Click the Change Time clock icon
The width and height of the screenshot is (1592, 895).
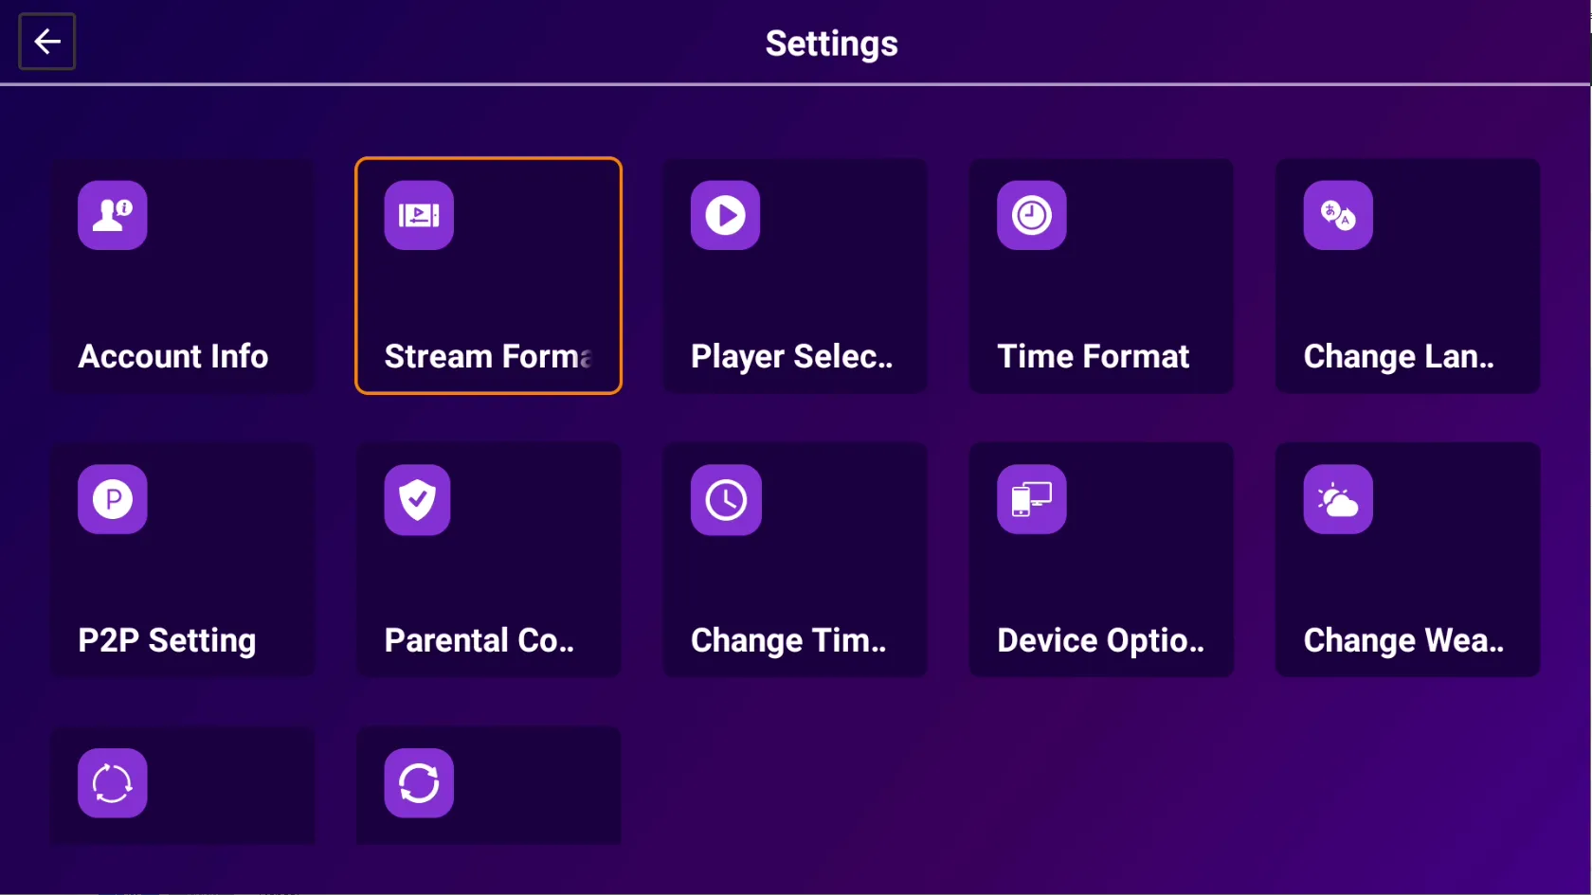(x=726, y=499)
